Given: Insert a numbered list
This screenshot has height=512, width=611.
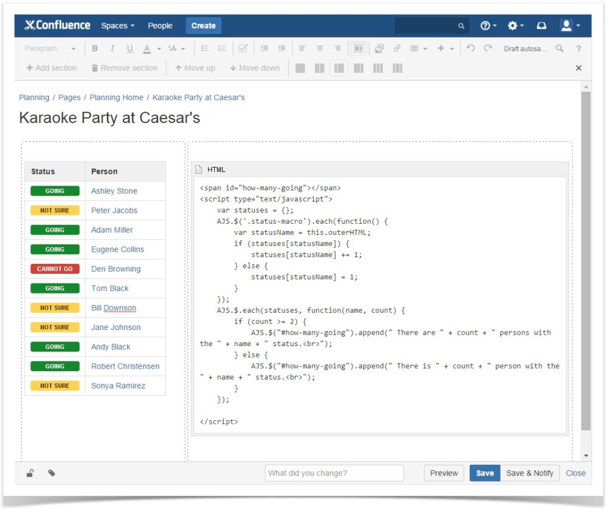Looking at the screenshot, I should [221, 48].
